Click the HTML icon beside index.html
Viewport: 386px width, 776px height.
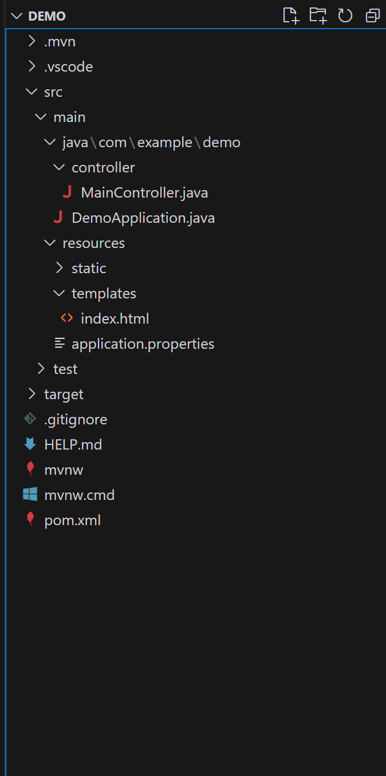[x=67, y=318]
